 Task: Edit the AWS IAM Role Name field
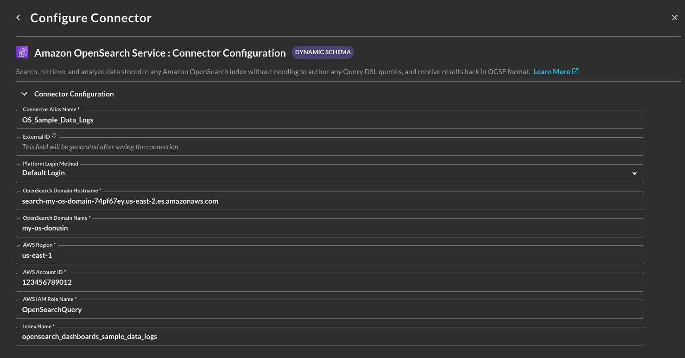click(330, 309)
